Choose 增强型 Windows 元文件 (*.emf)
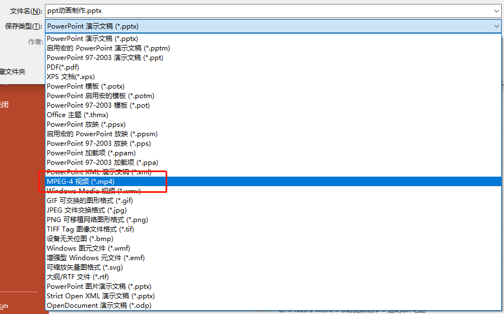 [x=273, y=258]
